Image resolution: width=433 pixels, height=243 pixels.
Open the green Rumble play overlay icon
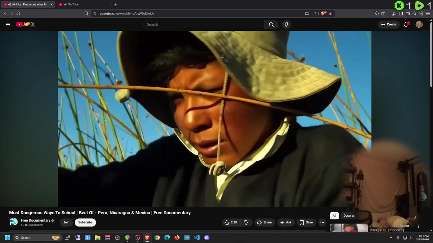tap(419, 5)
